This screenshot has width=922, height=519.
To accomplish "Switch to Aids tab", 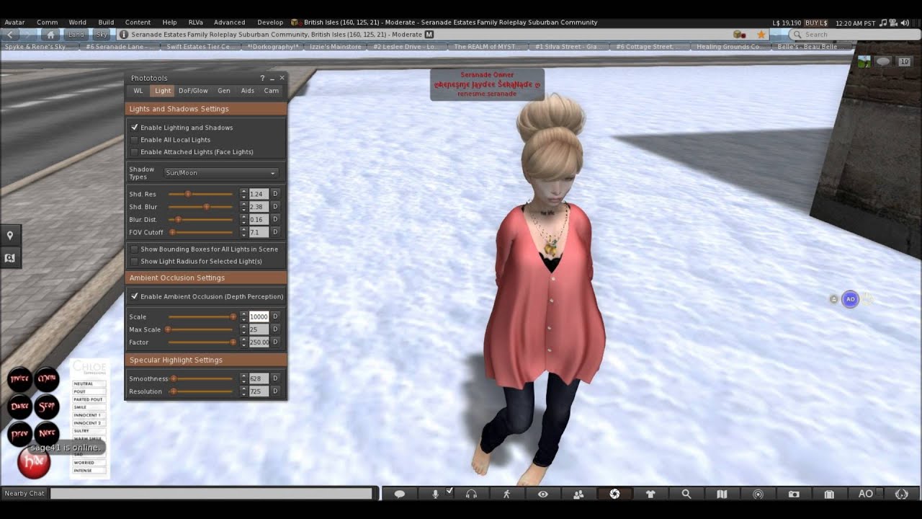I will [247, 91].
